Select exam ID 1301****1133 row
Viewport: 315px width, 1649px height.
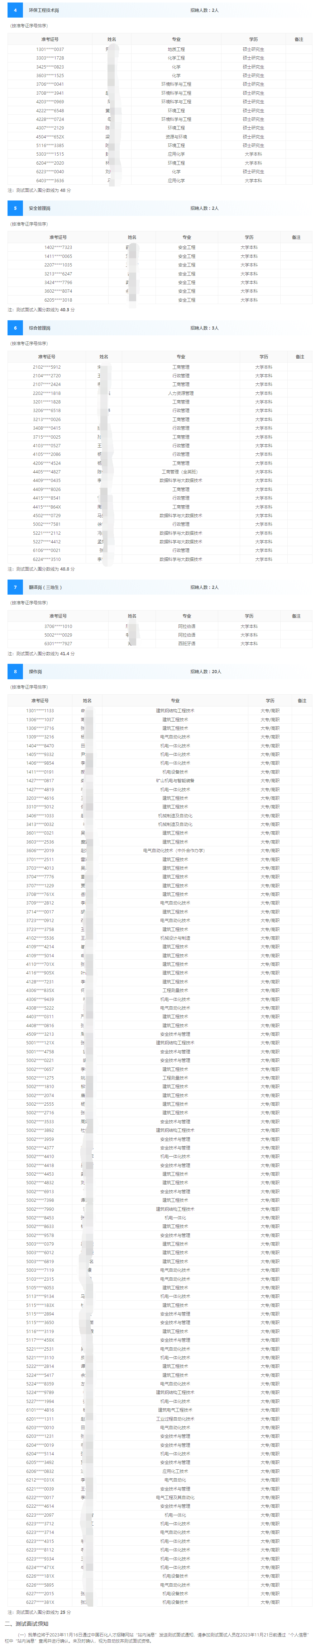40,710
